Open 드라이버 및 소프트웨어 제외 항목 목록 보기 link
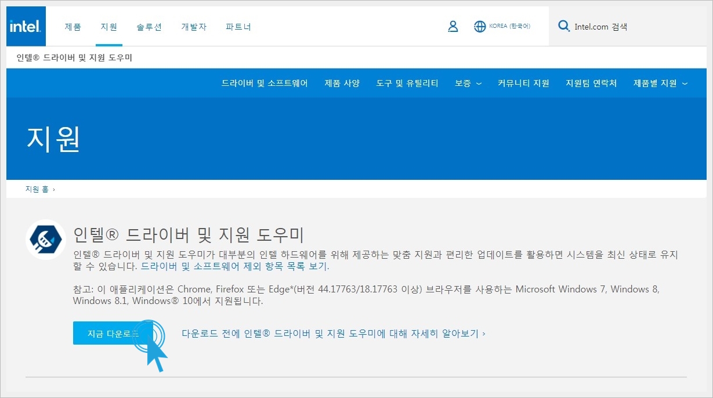The width and height of the screenshot is (713, 398). [x=235, y=266]
